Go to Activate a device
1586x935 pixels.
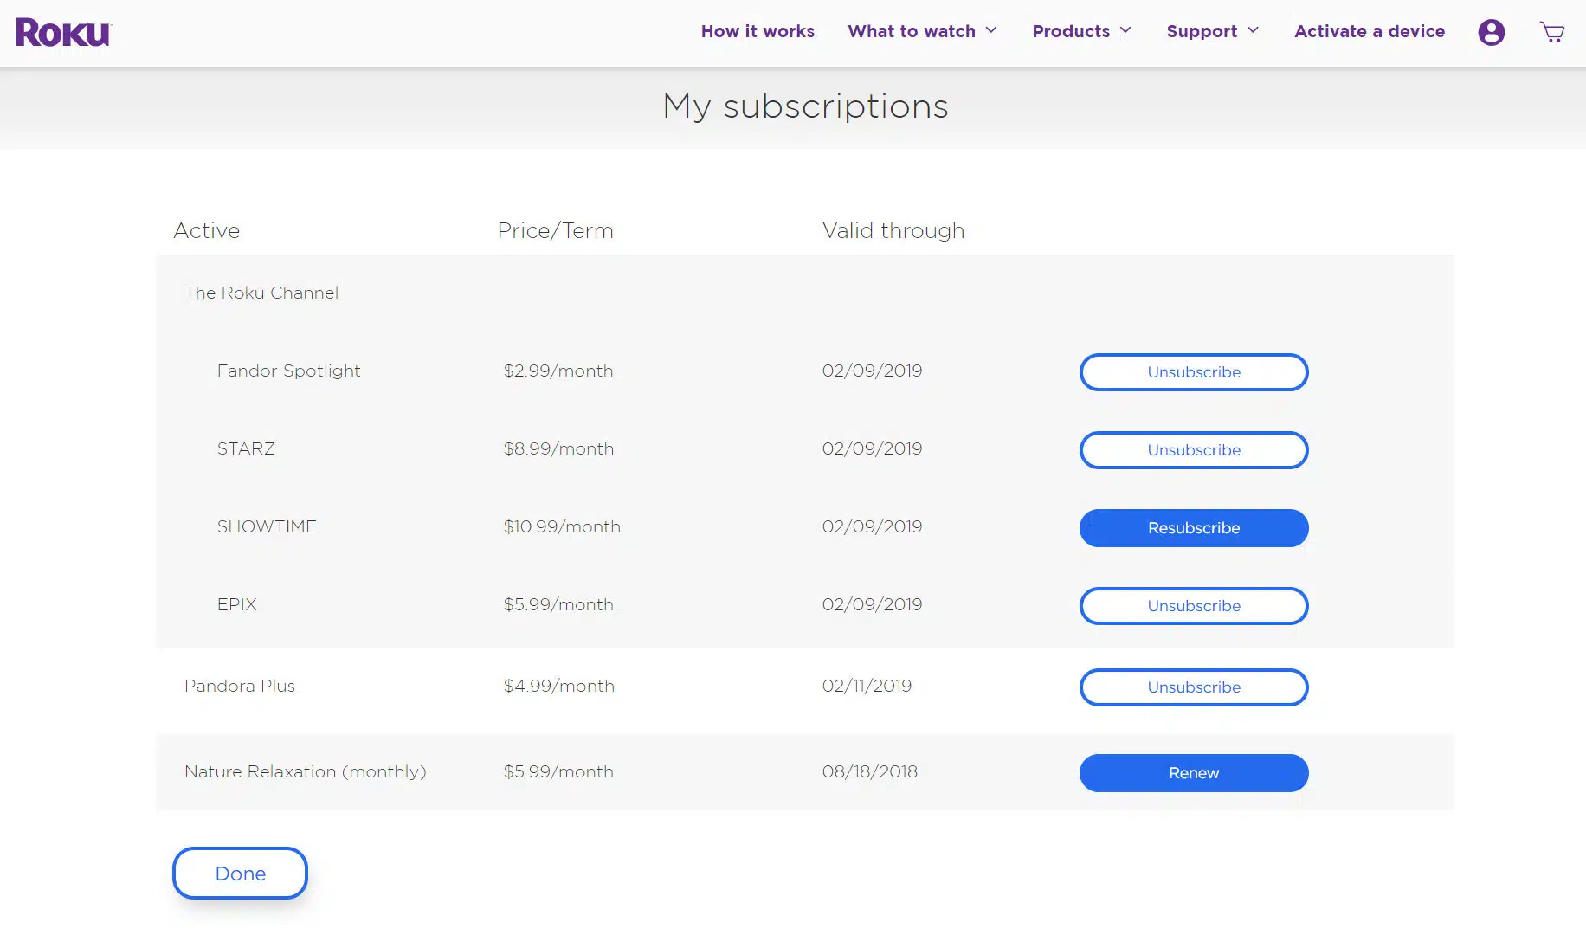[x=1369, y=31]
